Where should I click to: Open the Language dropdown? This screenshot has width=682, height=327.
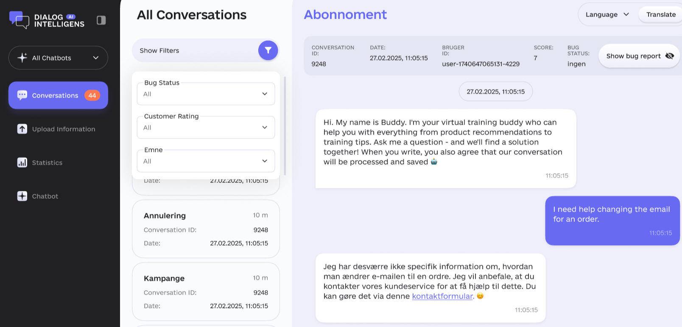click(607, 14)
